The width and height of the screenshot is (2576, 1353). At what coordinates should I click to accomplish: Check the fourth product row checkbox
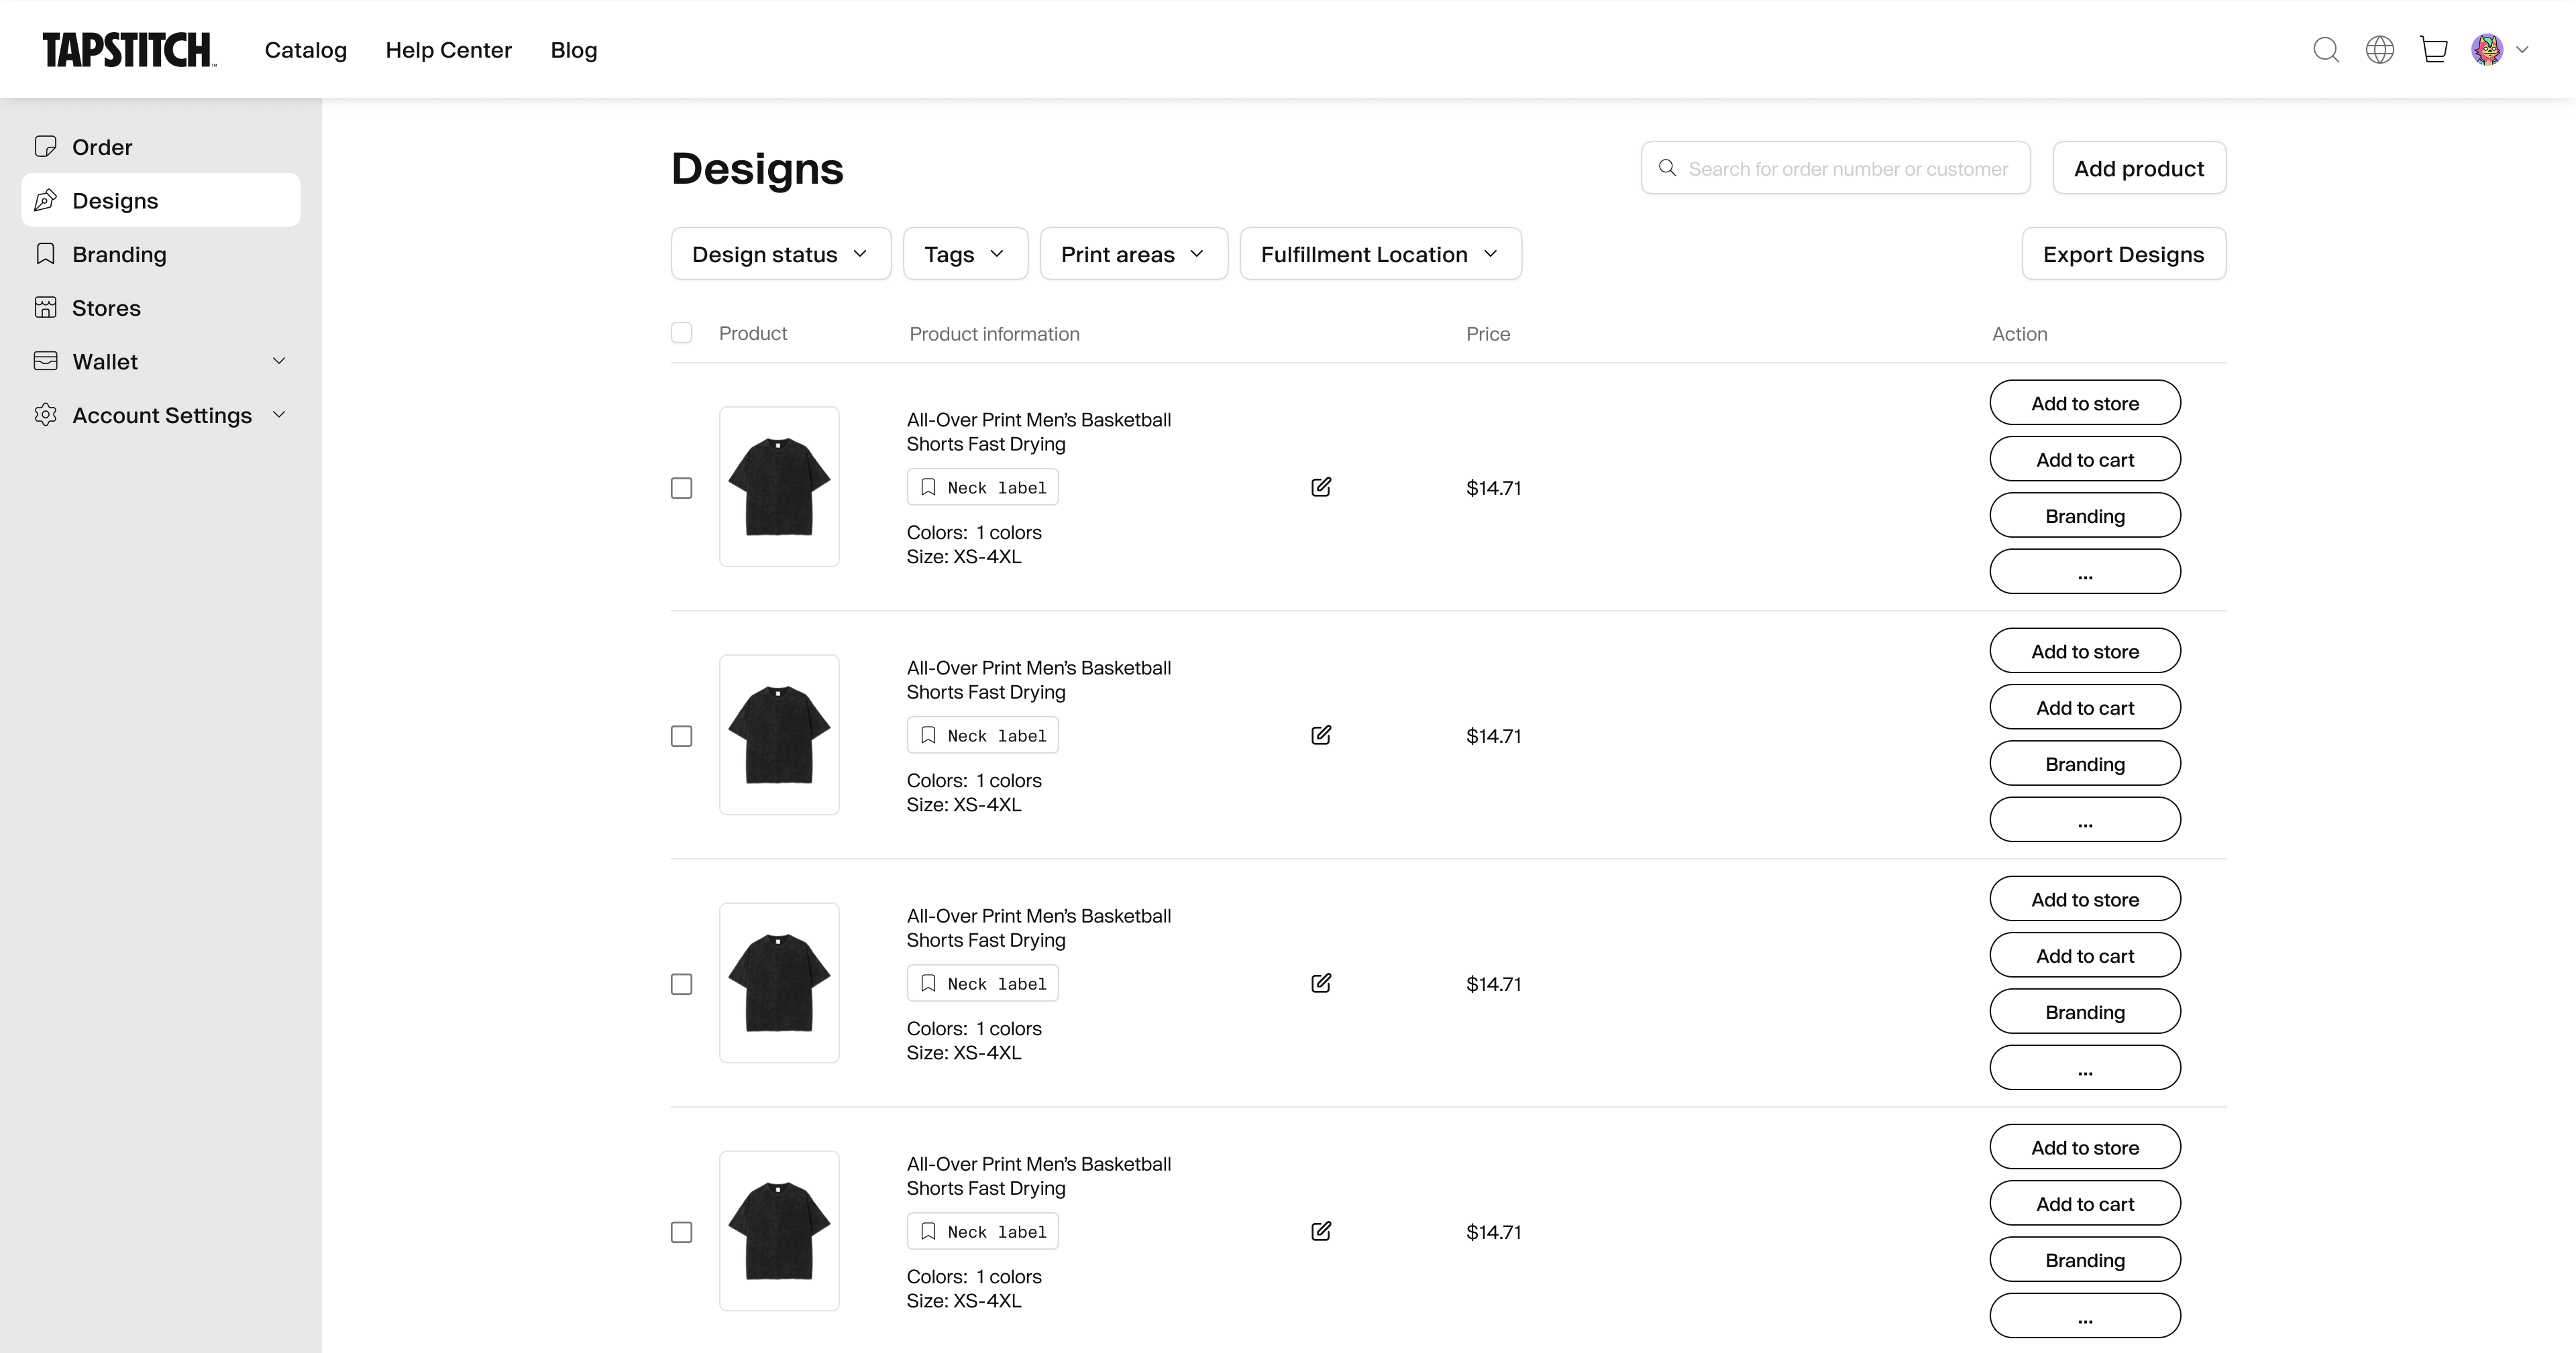coord(681,1232)
